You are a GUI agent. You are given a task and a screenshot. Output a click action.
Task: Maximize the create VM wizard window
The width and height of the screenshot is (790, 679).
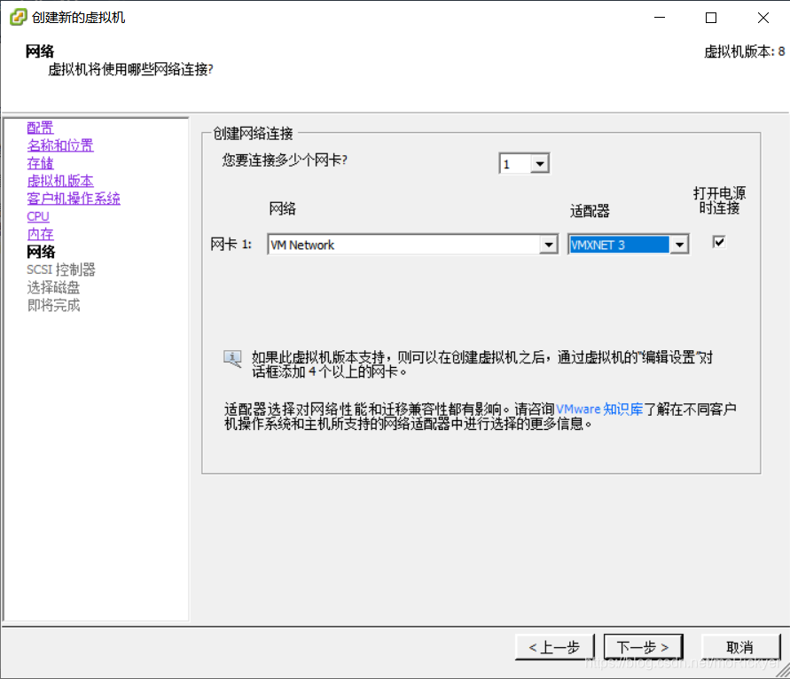click(x=711, y=18)
